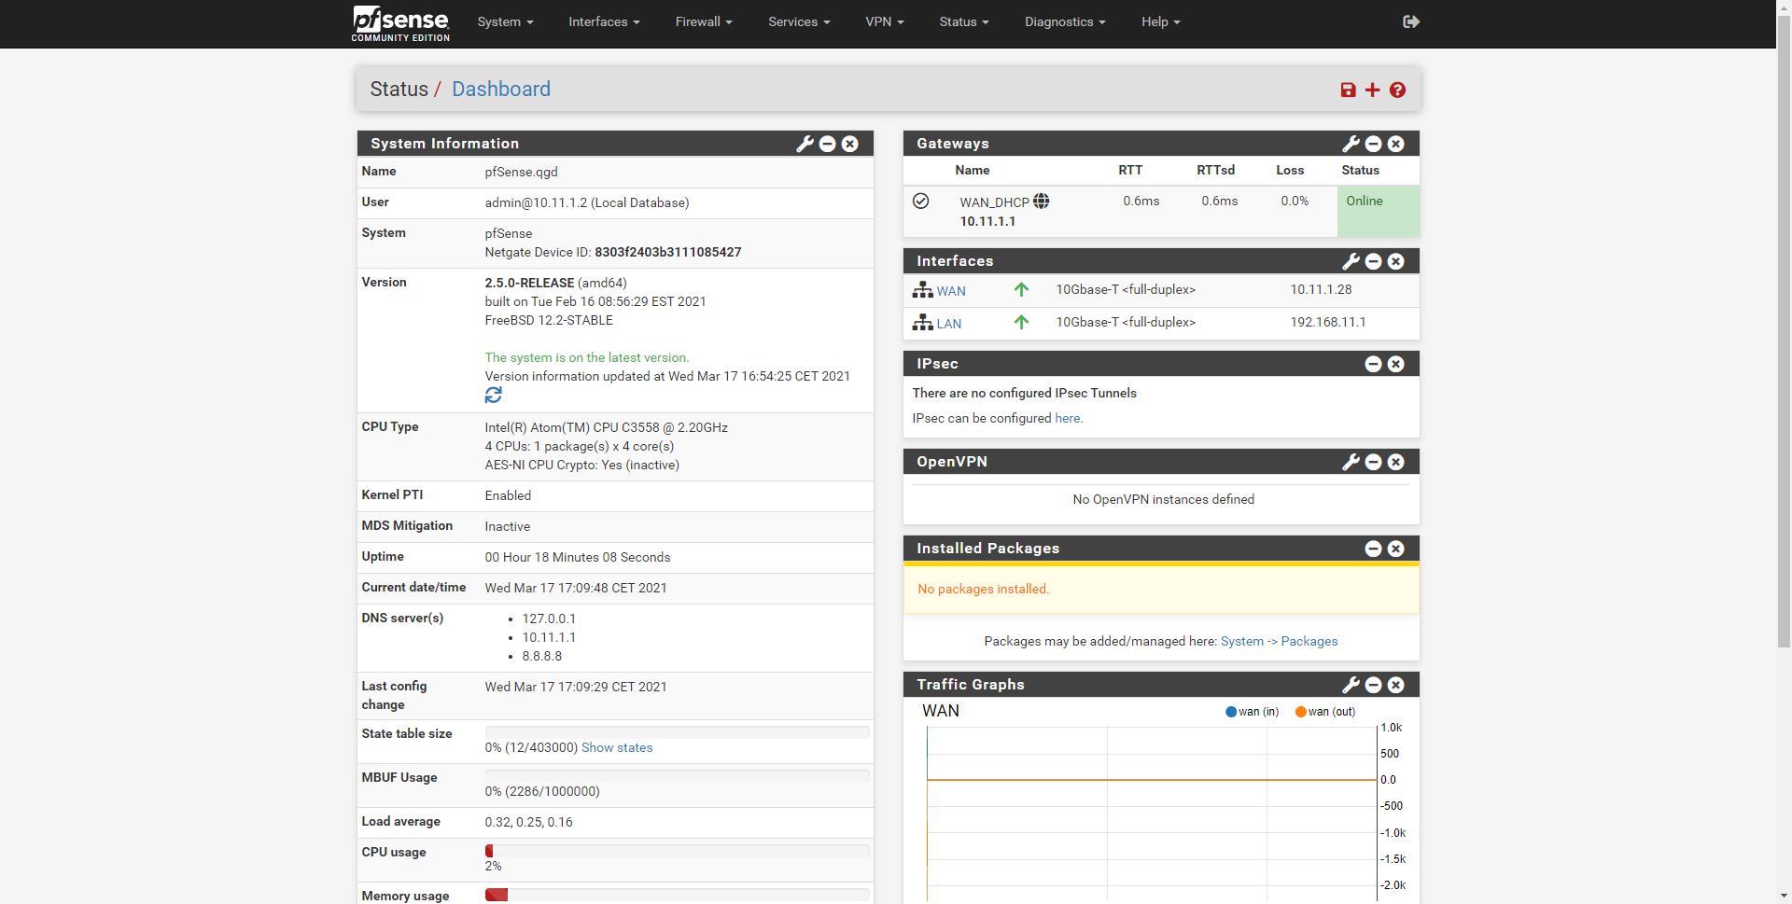Click the WAN IP address 10.11.1.28
The image size is (1792, 904).
pos(1321,289)
